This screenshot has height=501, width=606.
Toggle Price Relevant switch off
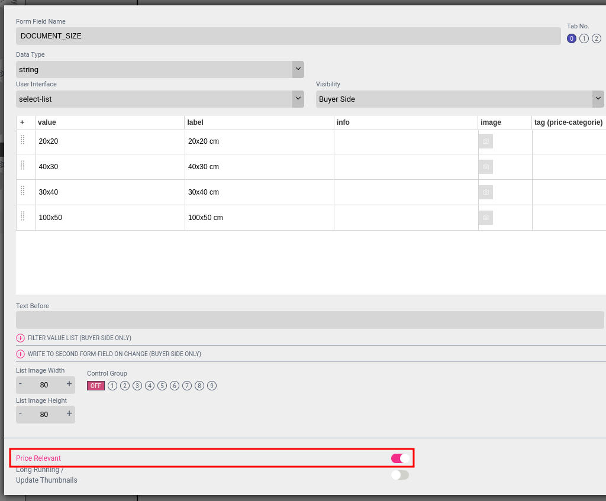tap(400, 458)
